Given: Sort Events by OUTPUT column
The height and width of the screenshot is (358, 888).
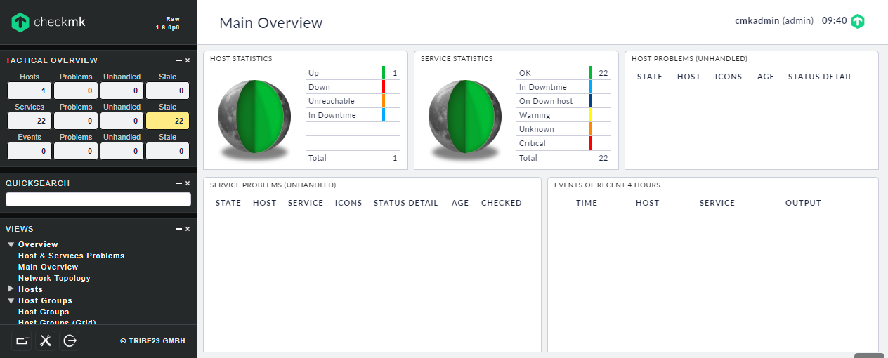Looking at the screenshot, I should [803, 203].
